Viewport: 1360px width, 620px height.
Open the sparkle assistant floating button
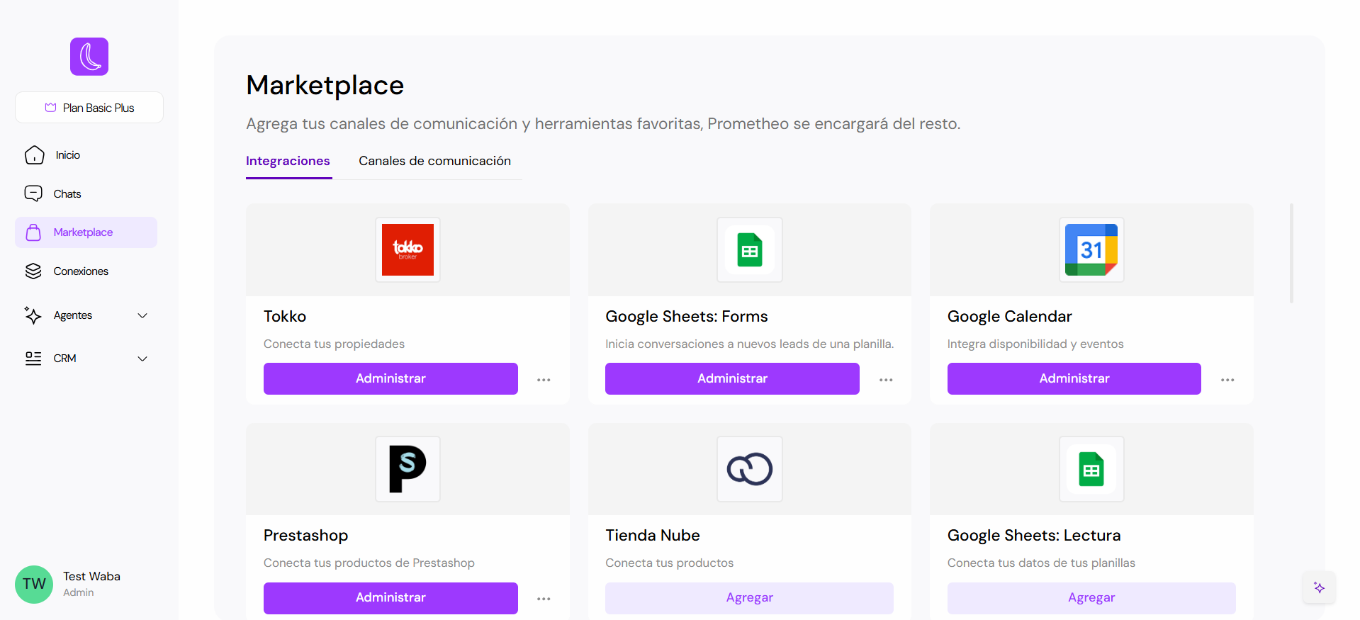pos(1319,587)
